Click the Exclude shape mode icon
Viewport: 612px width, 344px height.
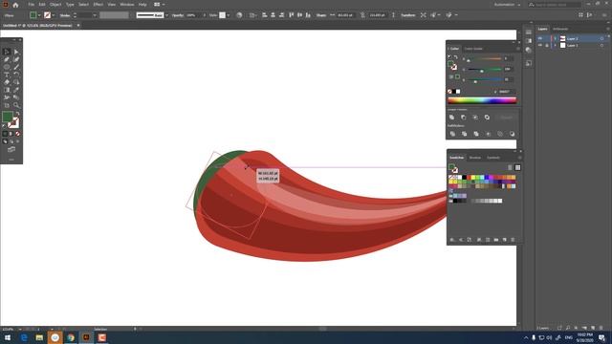[487, 118]
